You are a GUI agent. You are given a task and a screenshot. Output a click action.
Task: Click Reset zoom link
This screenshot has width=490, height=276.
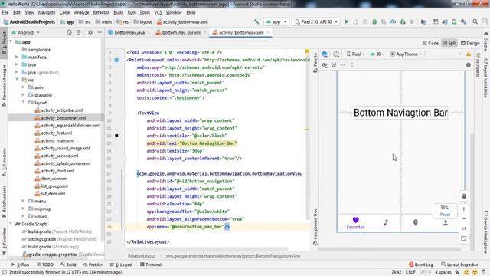click(x=445, y=215)
